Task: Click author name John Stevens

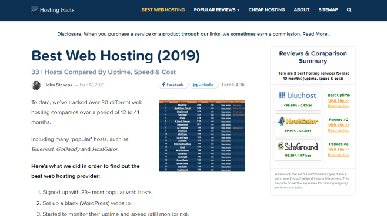Action: (58, 85)
